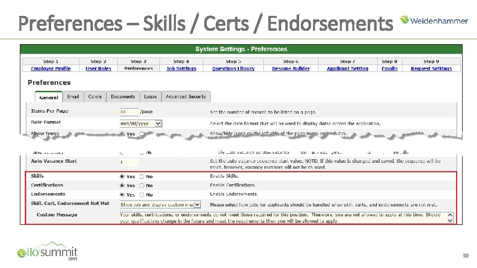The image size is (477, 268).
Task: Click the alio summit 2019 logo
Action: tap(47, 251)
